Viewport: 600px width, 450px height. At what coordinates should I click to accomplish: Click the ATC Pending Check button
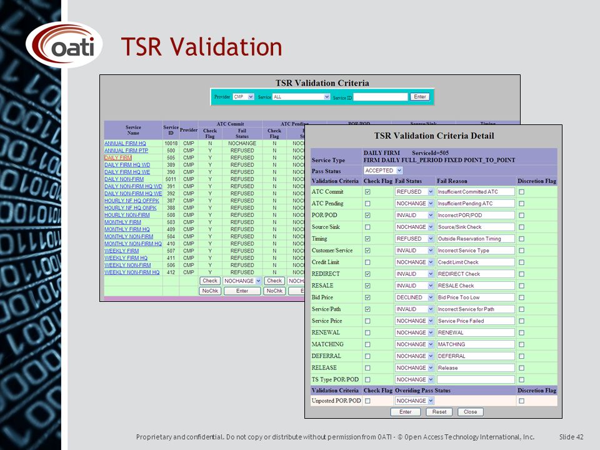click(x=274, y=281)
